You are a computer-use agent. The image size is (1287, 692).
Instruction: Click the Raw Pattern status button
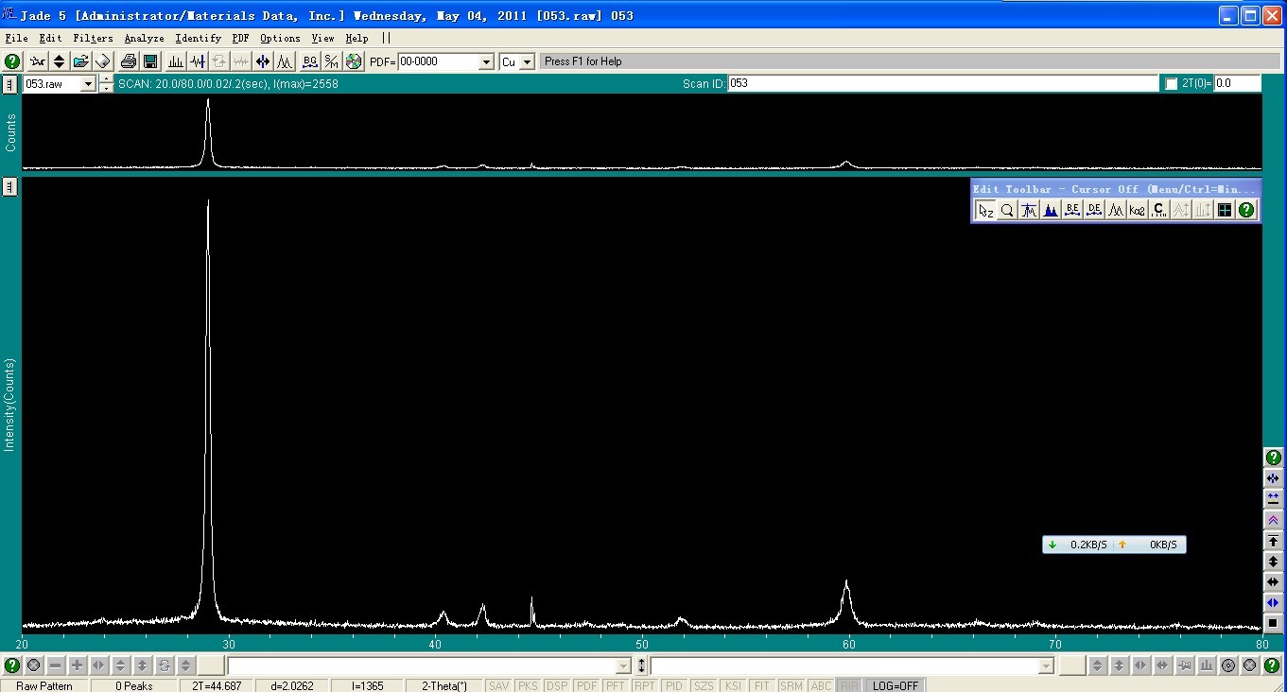[x=44, y=685]
